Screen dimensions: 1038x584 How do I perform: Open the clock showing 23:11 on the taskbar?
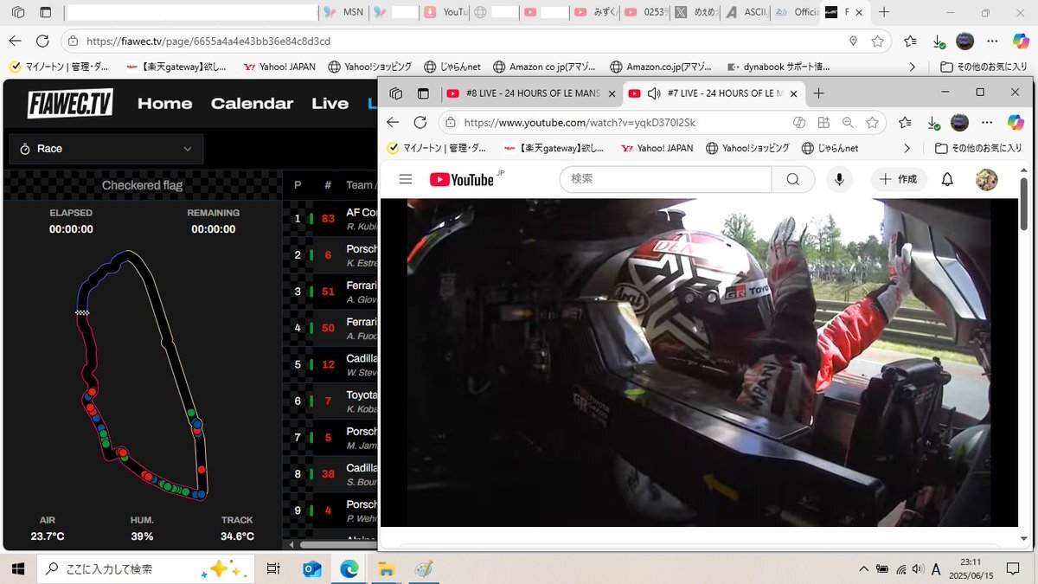pos(971,568)
